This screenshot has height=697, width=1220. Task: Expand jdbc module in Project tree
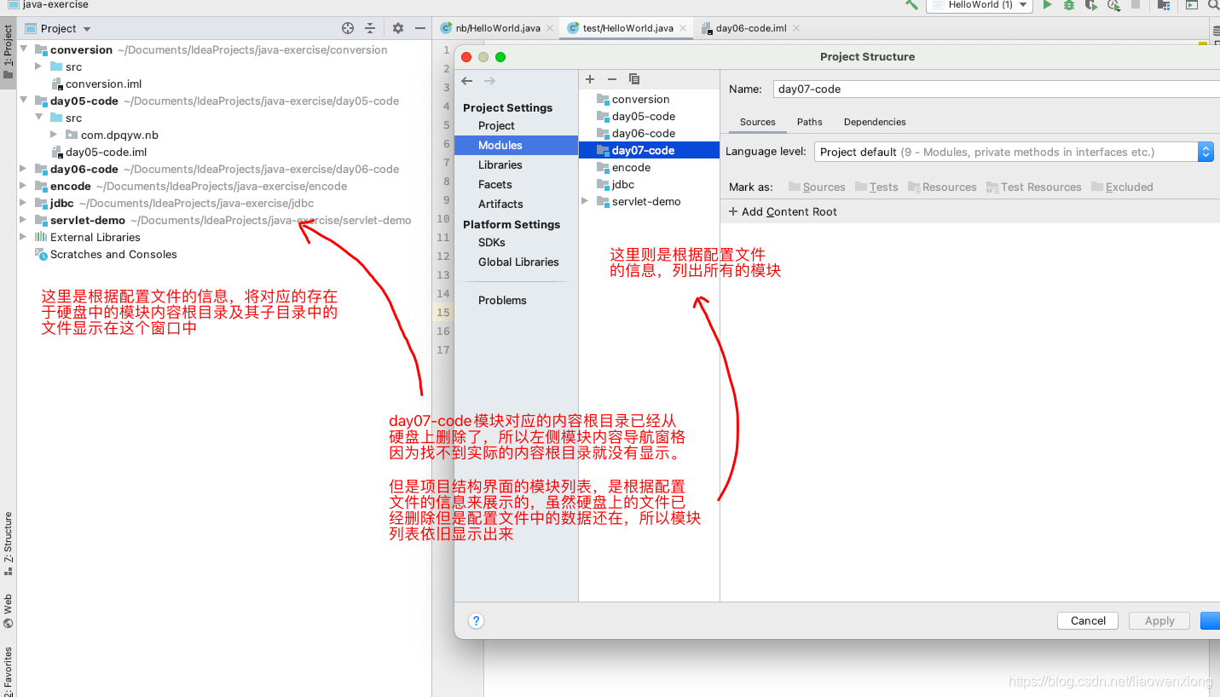pos(24,203)
